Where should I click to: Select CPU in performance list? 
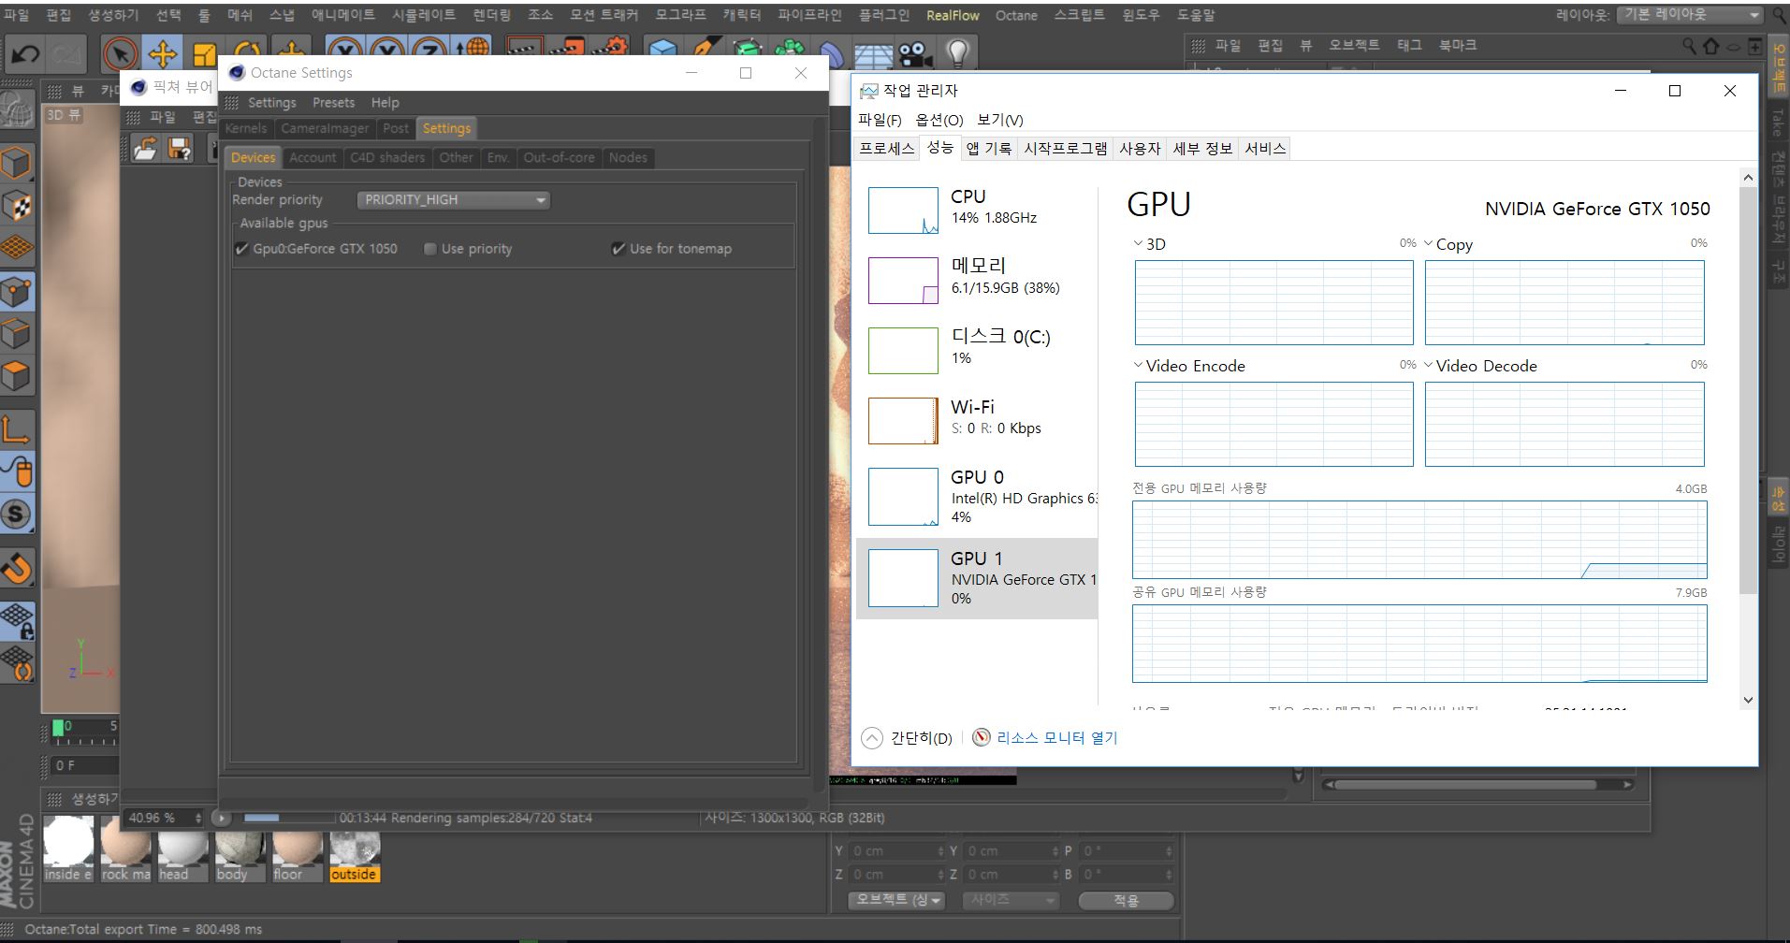point(977,210)
